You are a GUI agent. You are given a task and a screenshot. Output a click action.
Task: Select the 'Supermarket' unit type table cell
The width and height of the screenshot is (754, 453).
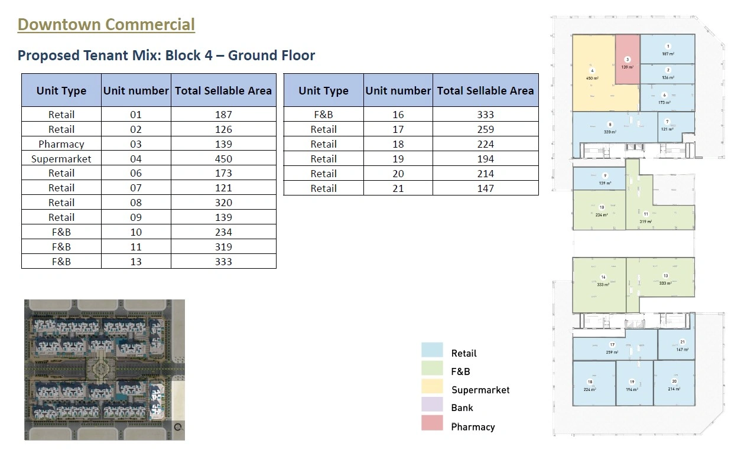coord(61,158)
